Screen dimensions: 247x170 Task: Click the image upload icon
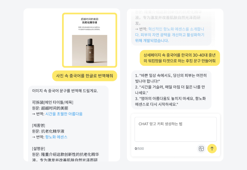click(x=201, y=149)
